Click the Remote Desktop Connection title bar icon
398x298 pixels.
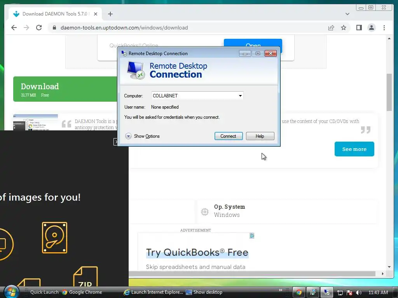coord(124,54)
